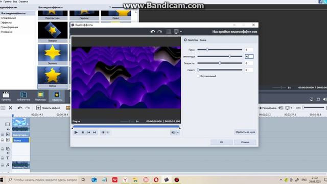The height and width of the screenshot is (184, 327).
Task: Open the Вид menu
Action: [15, 2]
